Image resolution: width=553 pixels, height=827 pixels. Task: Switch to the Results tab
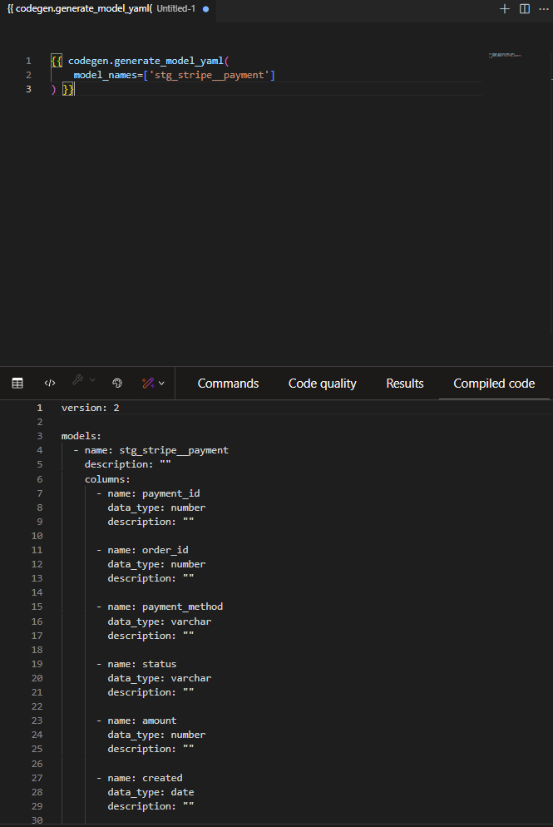point(405,384)
